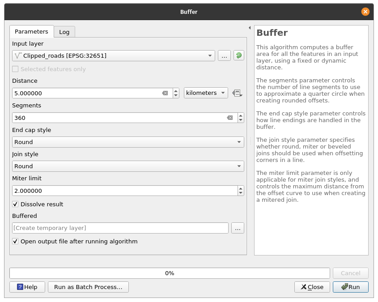Close the Buffer dialog window
Image resolution: width=378 pixels, height=302 pixels.
pos(365,12)
